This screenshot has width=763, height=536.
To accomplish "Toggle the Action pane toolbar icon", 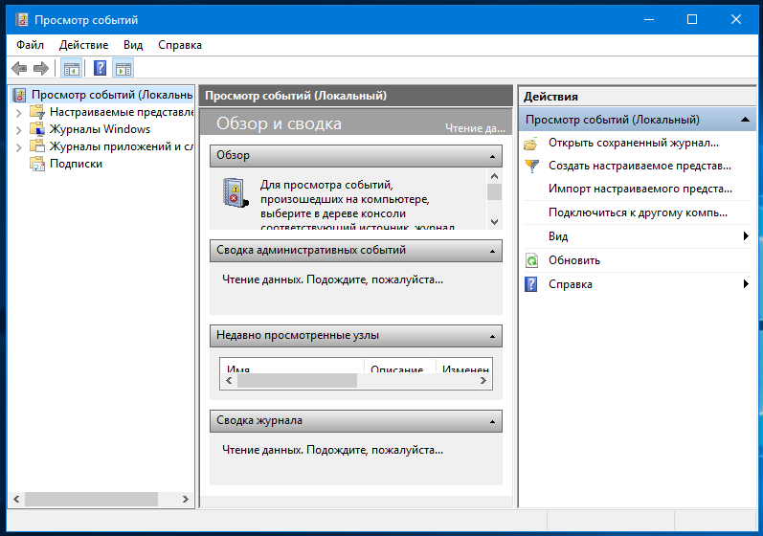I will (x=123, y=68).
